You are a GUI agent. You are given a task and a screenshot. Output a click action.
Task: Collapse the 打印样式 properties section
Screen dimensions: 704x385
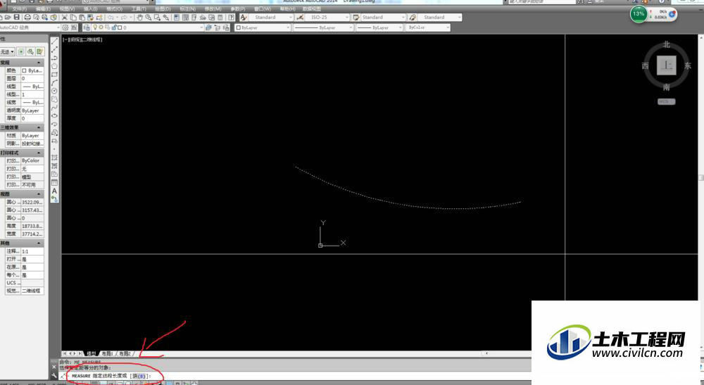(x=39, y=153)
